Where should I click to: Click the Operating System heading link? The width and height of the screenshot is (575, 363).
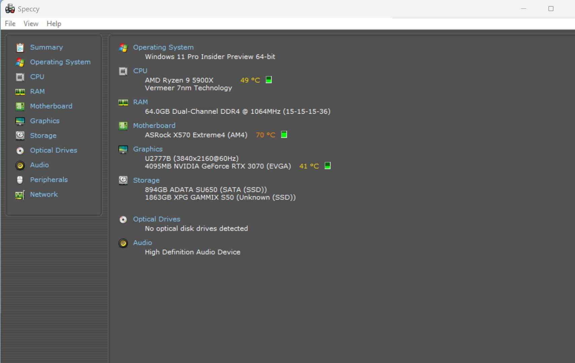(x=163, y=47)
